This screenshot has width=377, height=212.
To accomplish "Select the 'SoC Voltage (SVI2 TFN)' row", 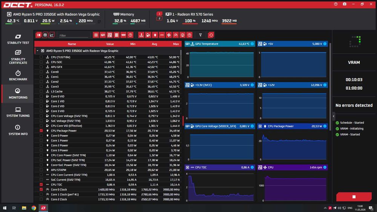I will pyautogui.click(x=107, y=121).
